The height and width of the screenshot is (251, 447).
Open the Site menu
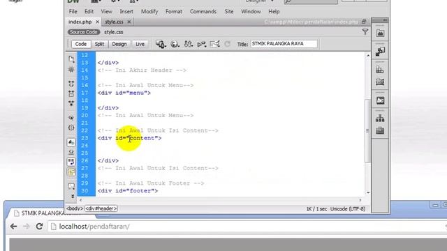(228, 12)
